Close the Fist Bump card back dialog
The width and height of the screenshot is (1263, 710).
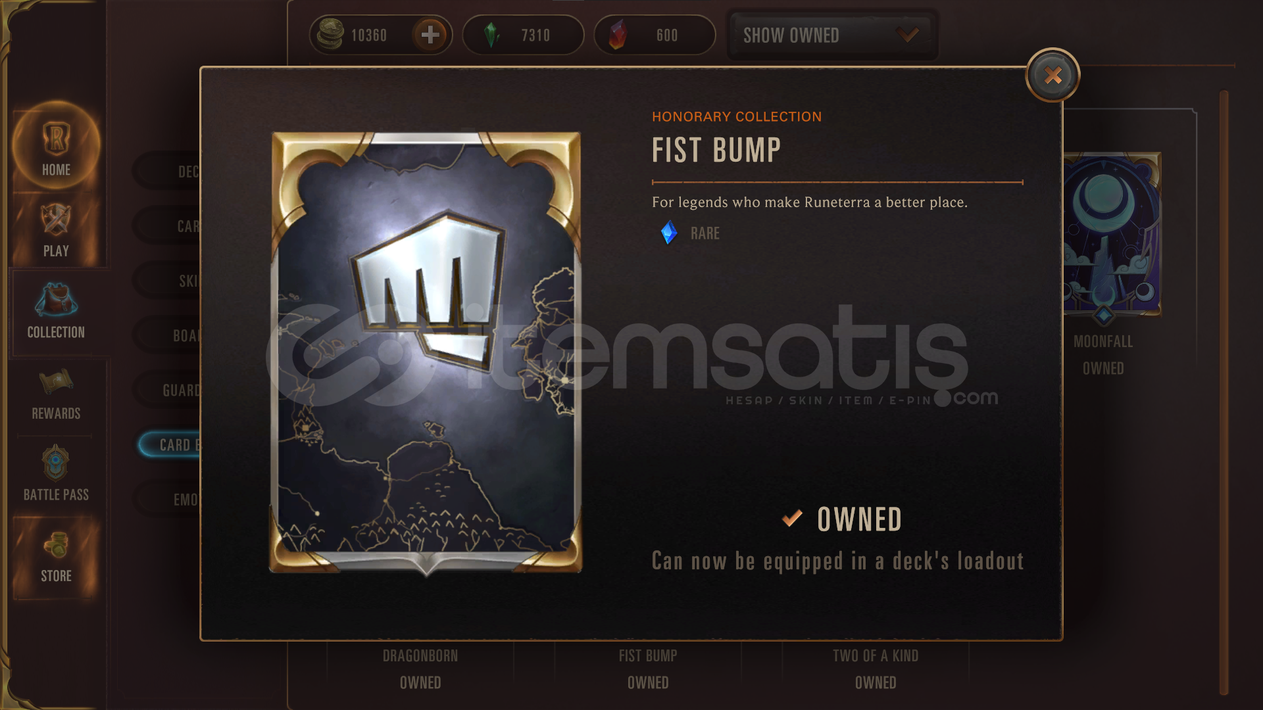tap(1052, 76)
